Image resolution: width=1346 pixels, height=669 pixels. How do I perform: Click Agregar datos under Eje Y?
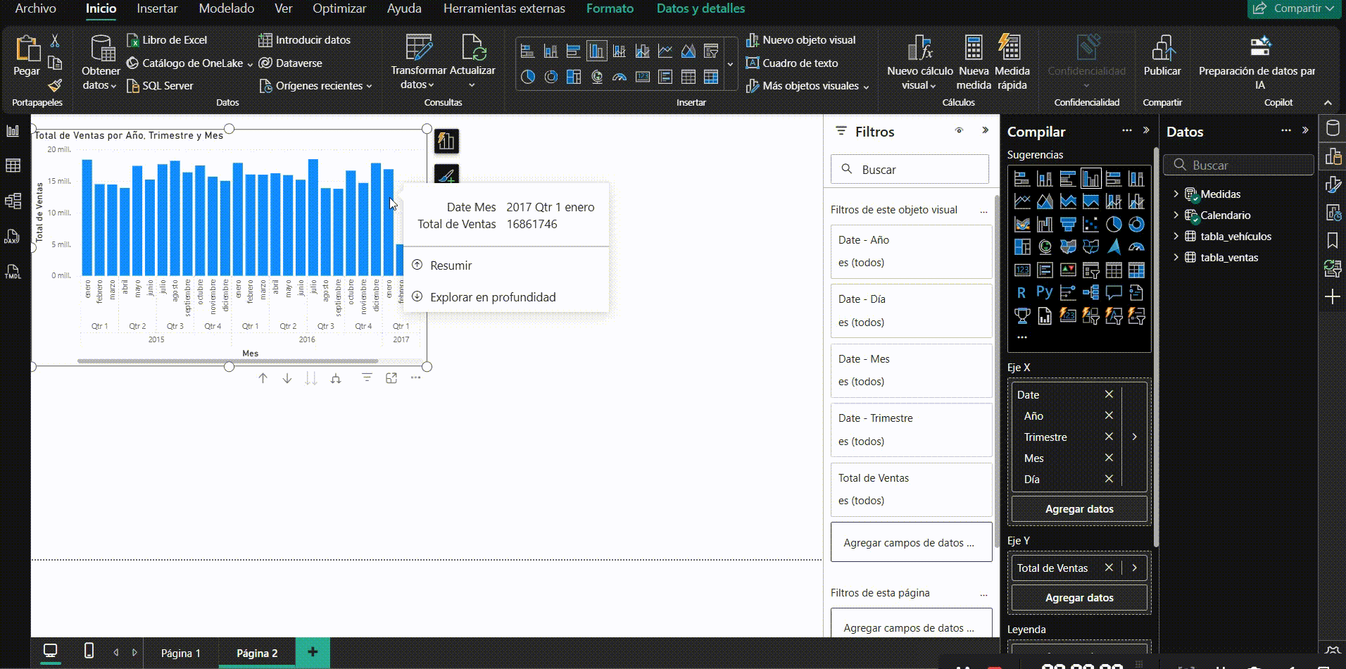click(x=1078, y=597)
